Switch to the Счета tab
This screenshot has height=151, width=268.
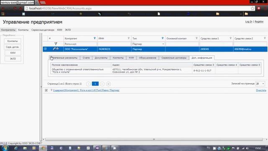coord(86,58)
